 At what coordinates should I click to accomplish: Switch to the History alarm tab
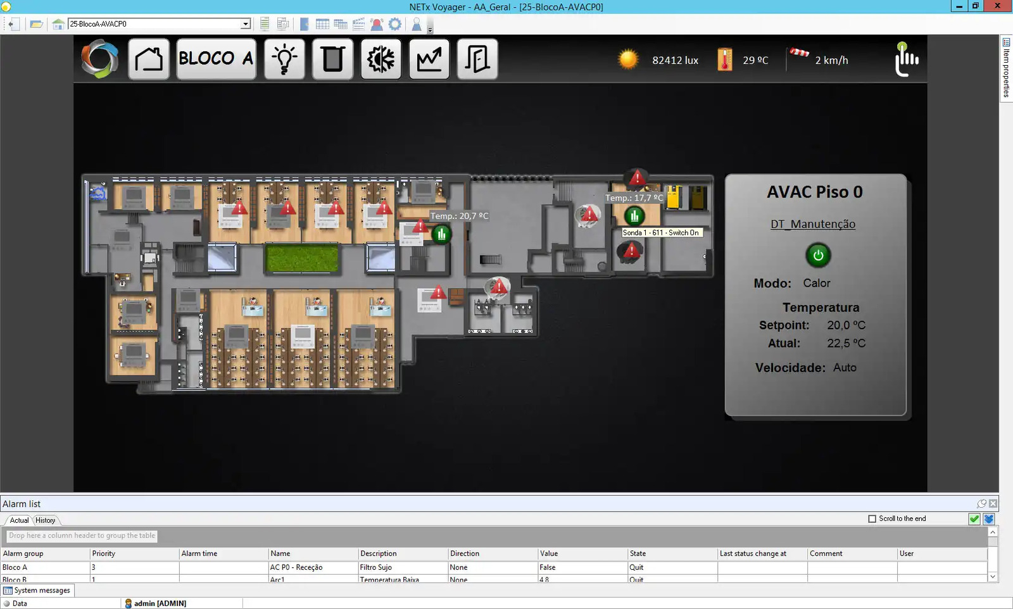pos(45,520)
